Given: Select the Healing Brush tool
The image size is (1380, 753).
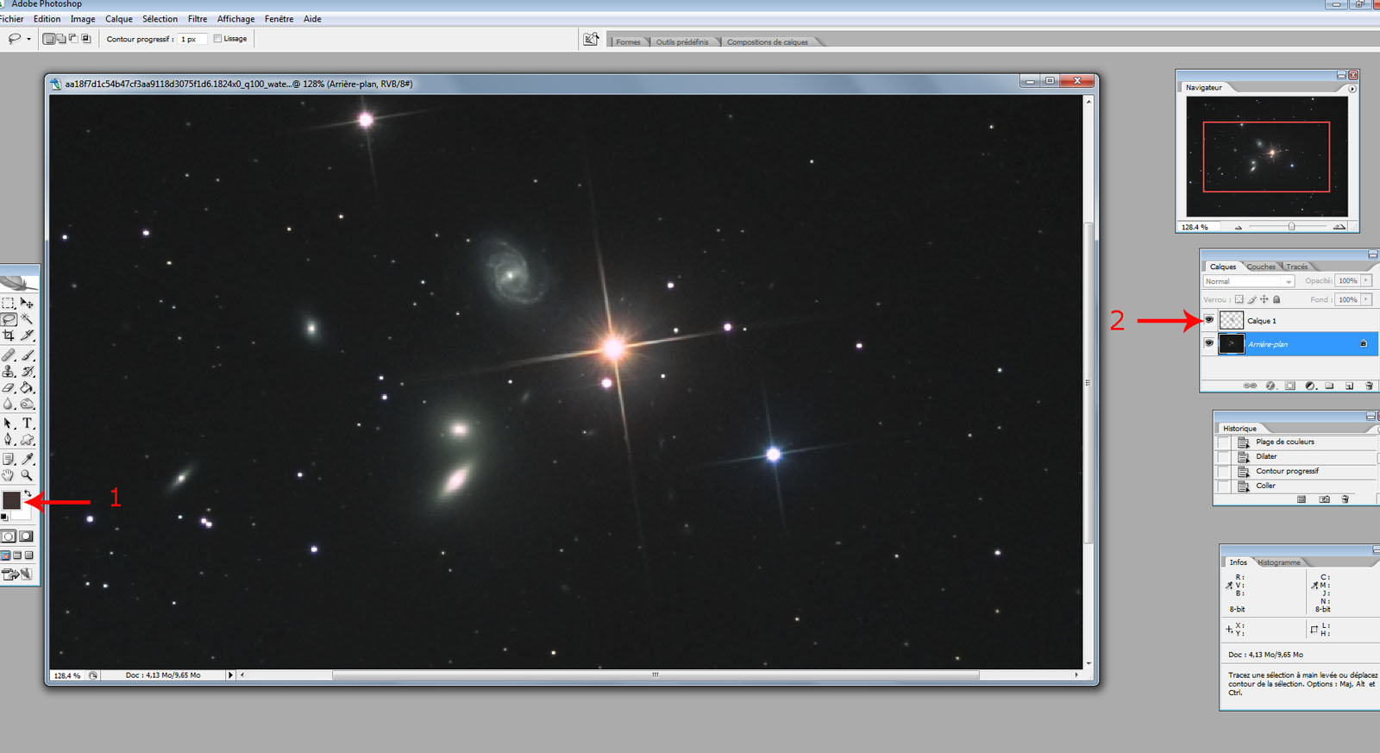Looking at the screenshot, I should (x=9, y=355).
